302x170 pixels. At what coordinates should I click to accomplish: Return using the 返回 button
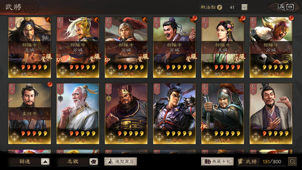click(284, 7)
